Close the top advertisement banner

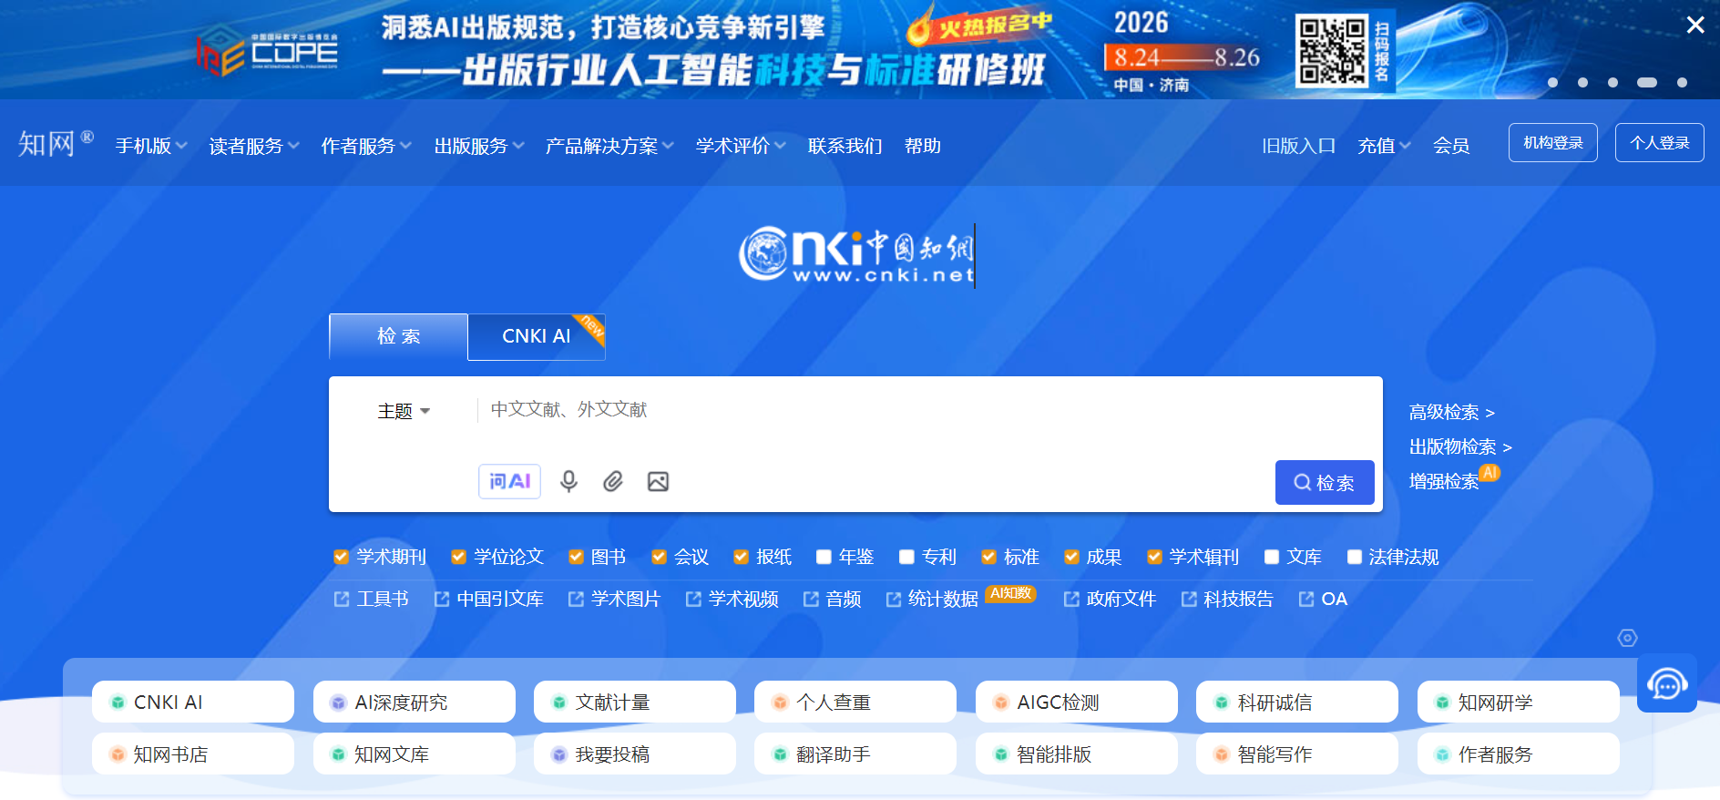point(1694,25)
